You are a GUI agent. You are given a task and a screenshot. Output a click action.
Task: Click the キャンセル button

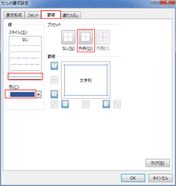(x=160, y=178)
